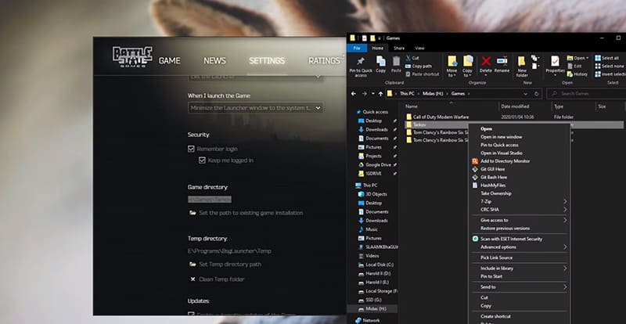Screen dimensions: 626x324
Task: Click the New folder icon in the ribbon
Action: tap(521, 61)
